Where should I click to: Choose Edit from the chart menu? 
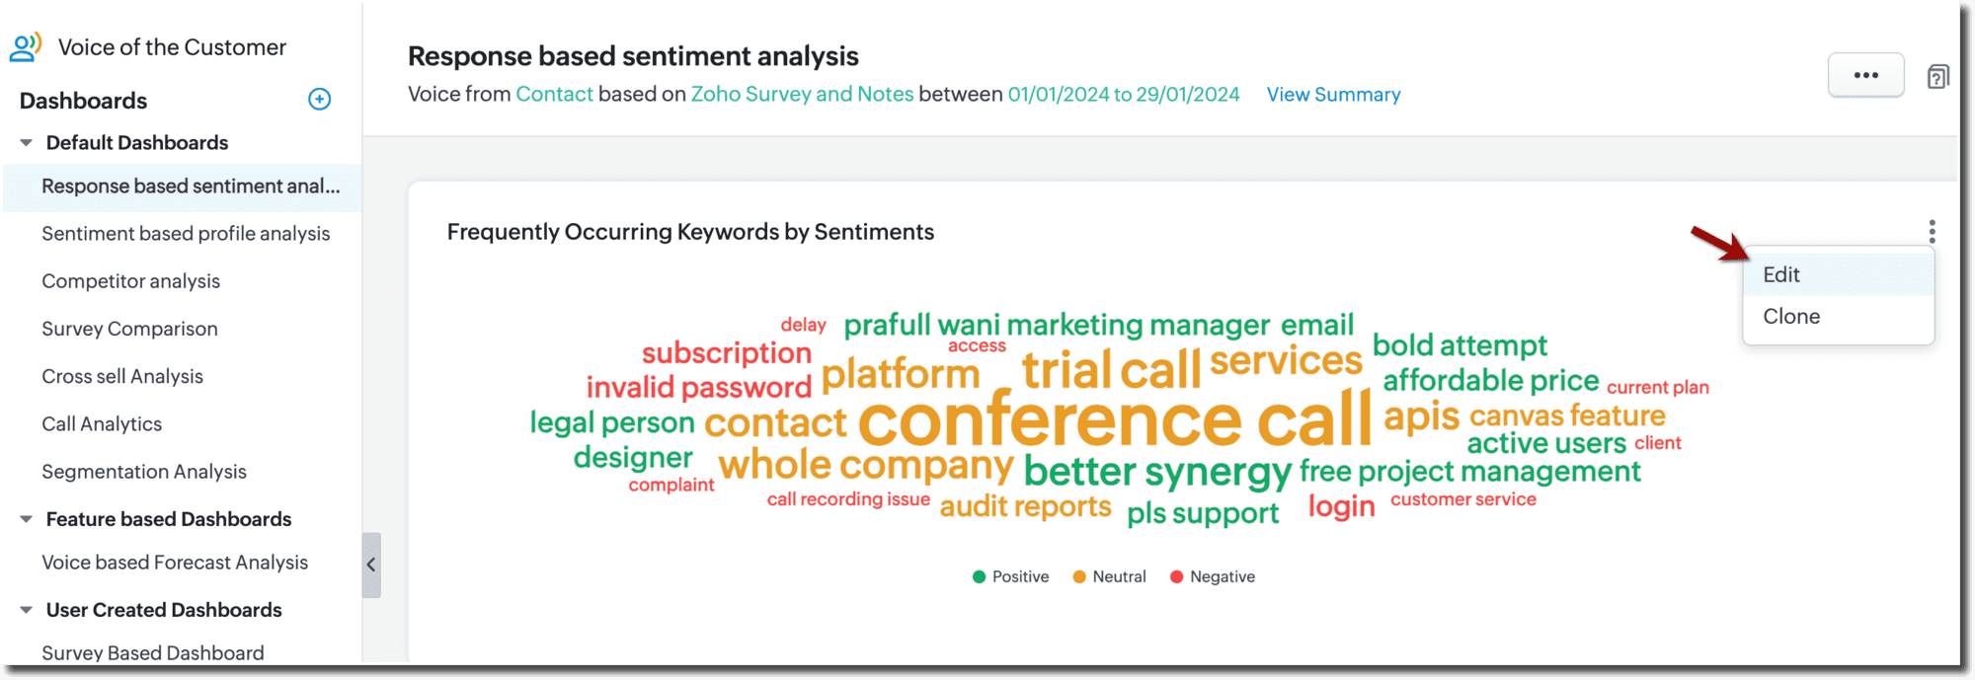coord(1781,274)
